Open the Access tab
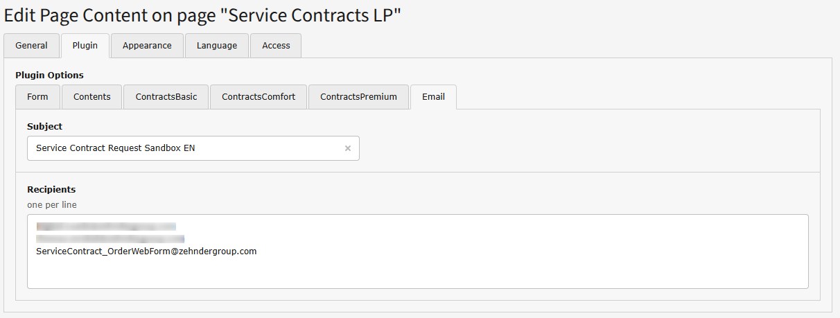Screen dimensions: 840x318 click(x=276, y=46)
